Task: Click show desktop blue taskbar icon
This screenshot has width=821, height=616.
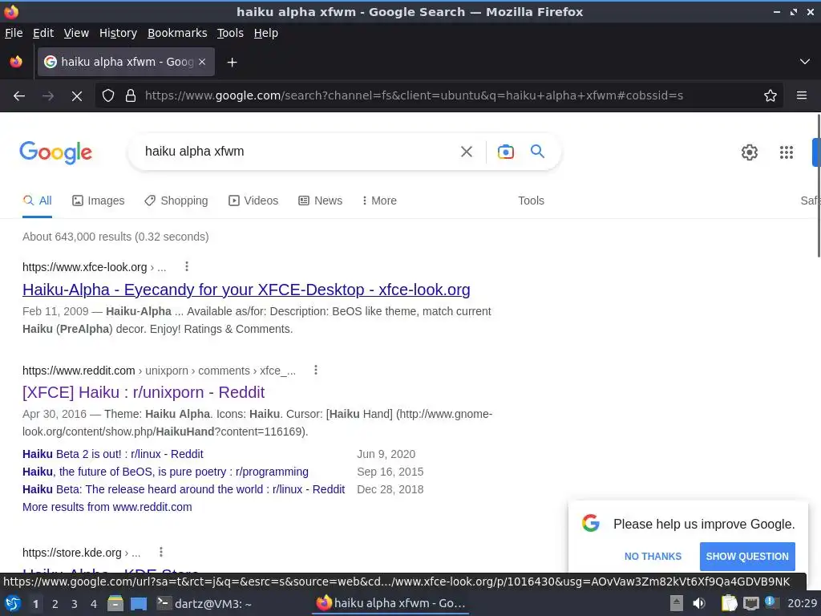Action: 139,604
